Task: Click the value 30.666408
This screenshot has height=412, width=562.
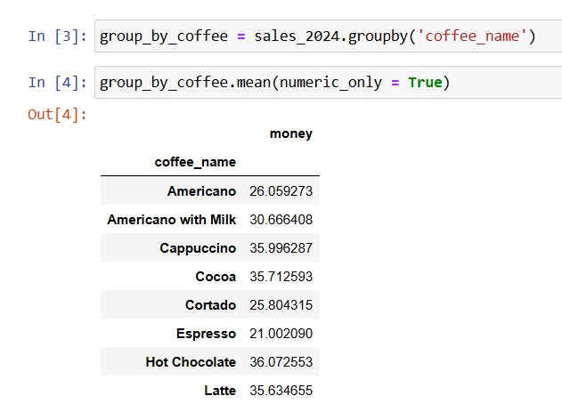Action: (x=281, y=220)
